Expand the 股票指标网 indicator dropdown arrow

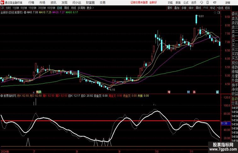tap(2, 96)
